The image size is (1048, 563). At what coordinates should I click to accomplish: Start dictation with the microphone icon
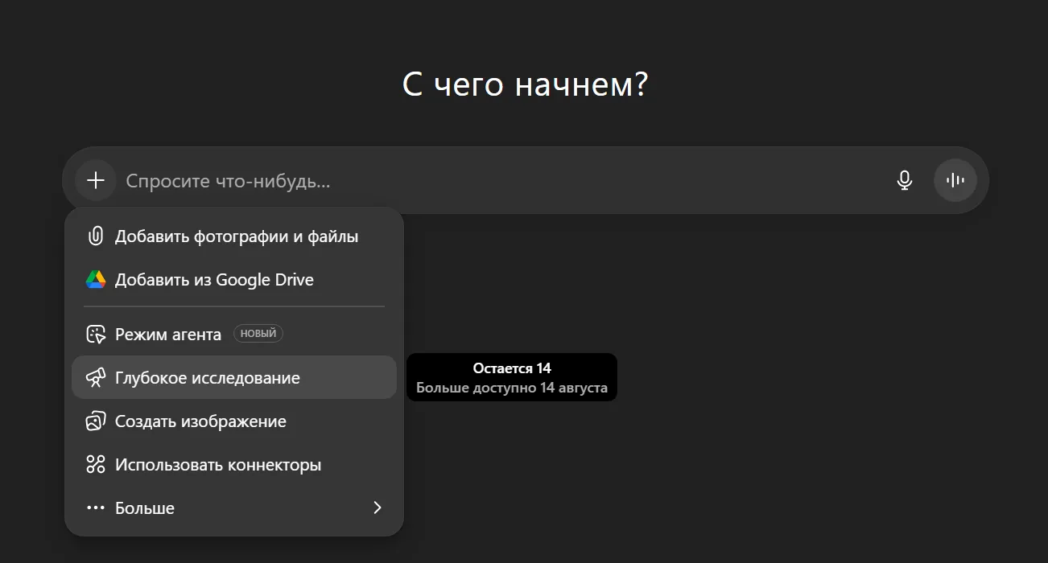click(x=905, y=180)
